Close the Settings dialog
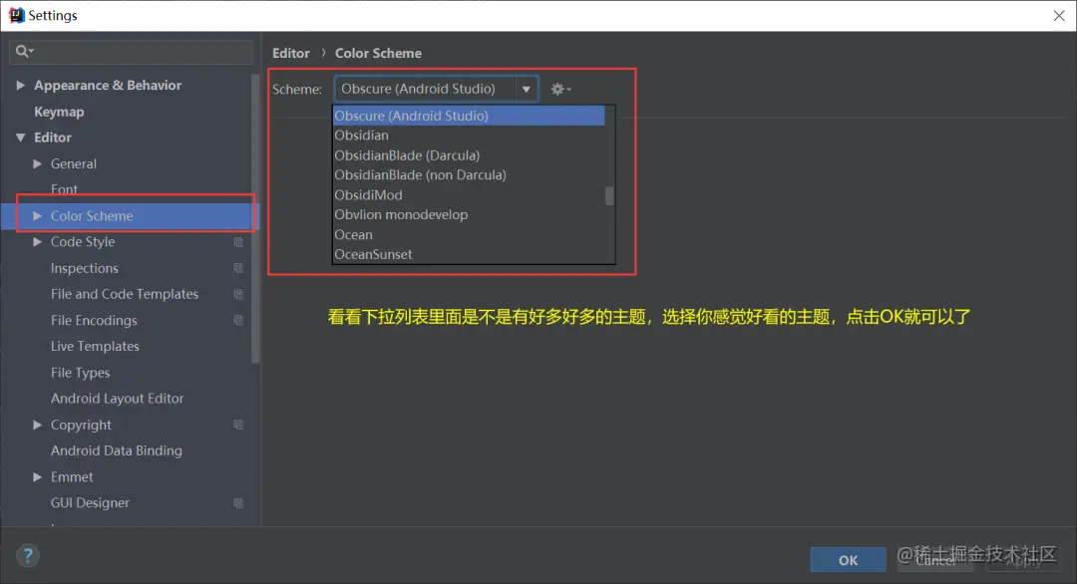Screen dimensions: 1077x584 [1058, 15]
